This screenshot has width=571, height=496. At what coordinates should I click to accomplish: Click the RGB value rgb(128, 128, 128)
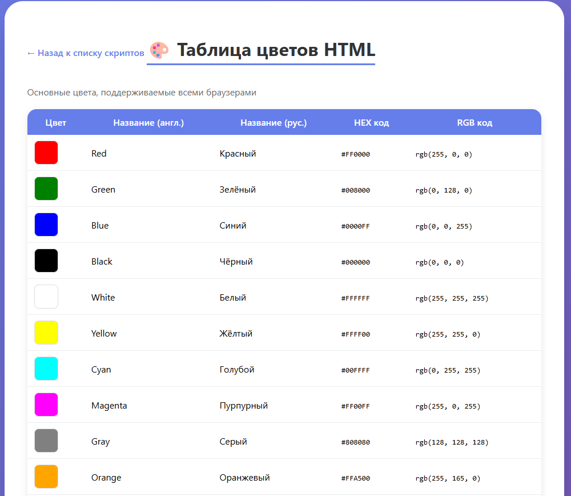pyautogui.click(x=452, y=442)
